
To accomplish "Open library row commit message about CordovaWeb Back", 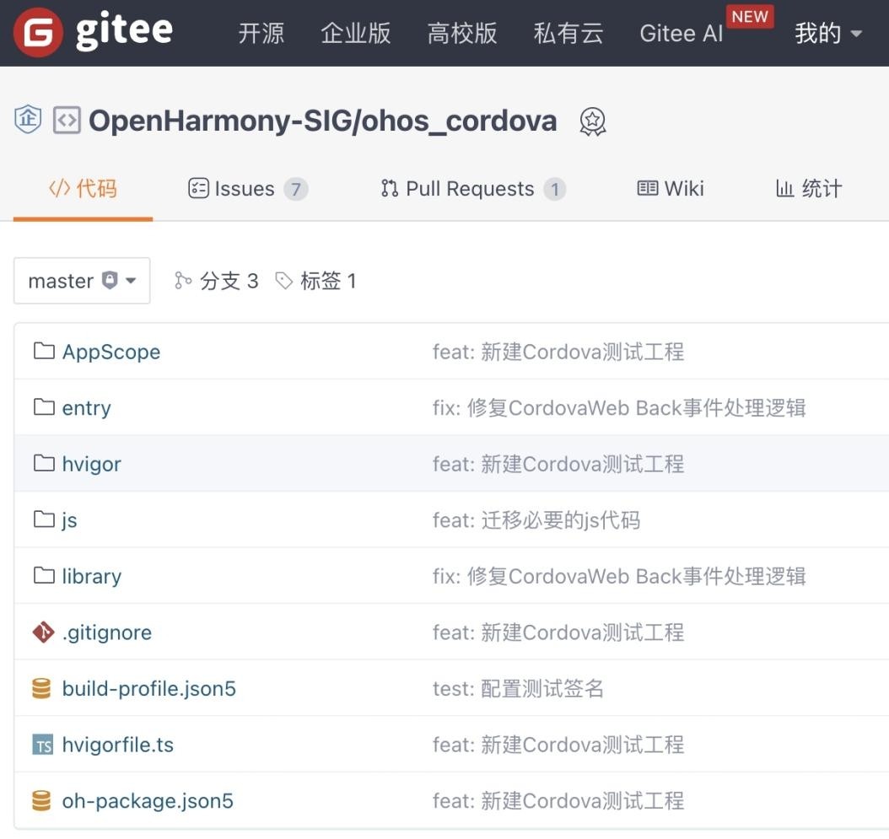I will pyautogui.click(x=619, y=576).
